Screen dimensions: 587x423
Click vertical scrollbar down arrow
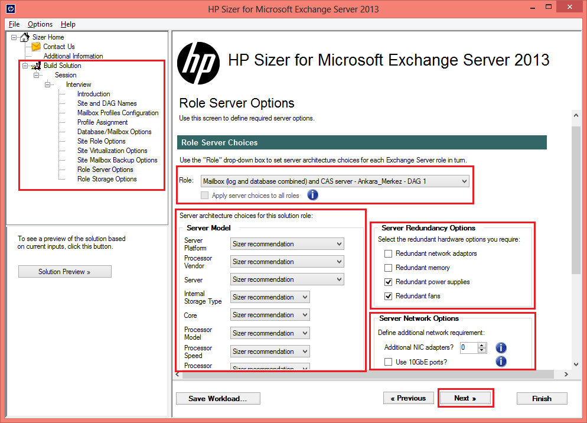pyautogui.click(x=576, y=365)
